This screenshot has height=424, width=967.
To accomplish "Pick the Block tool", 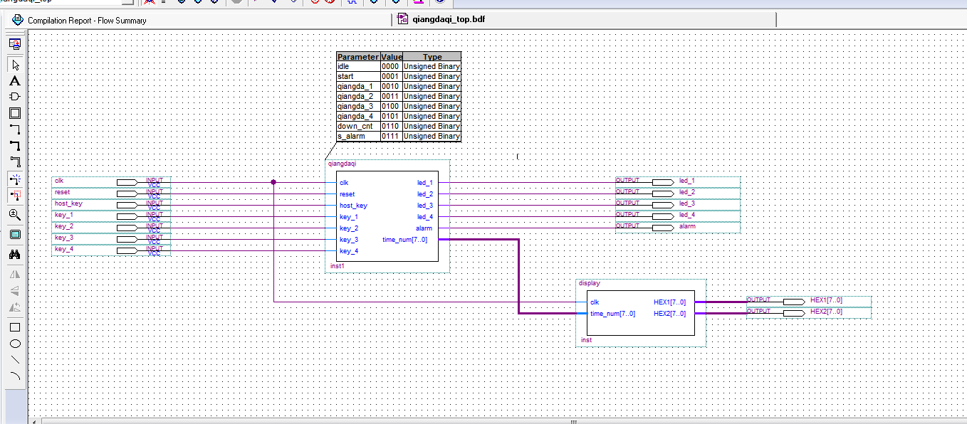I will tap(14, 113).
